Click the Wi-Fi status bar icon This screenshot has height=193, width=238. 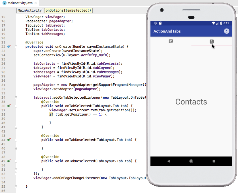click(x=214, y=23)
